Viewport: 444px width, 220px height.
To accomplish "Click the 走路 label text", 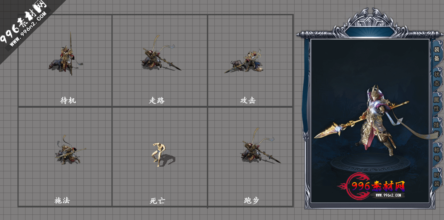I will pos(157,100).
